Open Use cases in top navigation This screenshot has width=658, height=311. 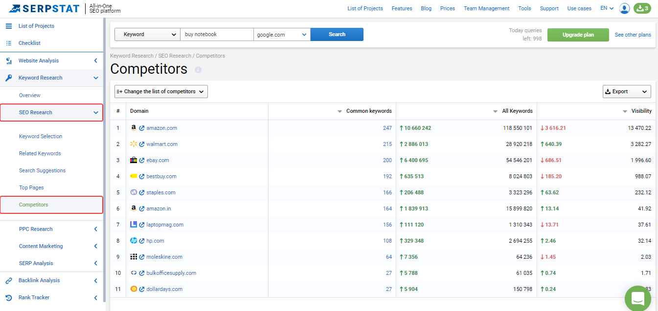(579, 8)
